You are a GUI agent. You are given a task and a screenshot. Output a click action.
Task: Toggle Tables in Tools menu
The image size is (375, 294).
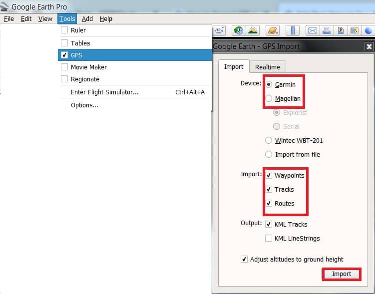click(135, 43)
